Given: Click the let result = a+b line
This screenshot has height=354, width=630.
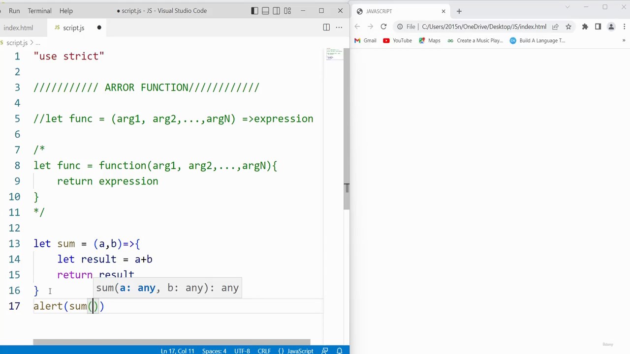Looking at the screenshot, I should (105, 260).
